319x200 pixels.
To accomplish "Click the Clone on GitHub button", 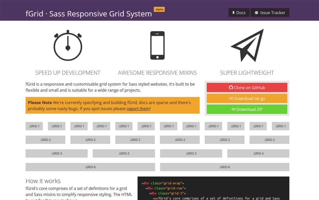I will tap(247, 87).
